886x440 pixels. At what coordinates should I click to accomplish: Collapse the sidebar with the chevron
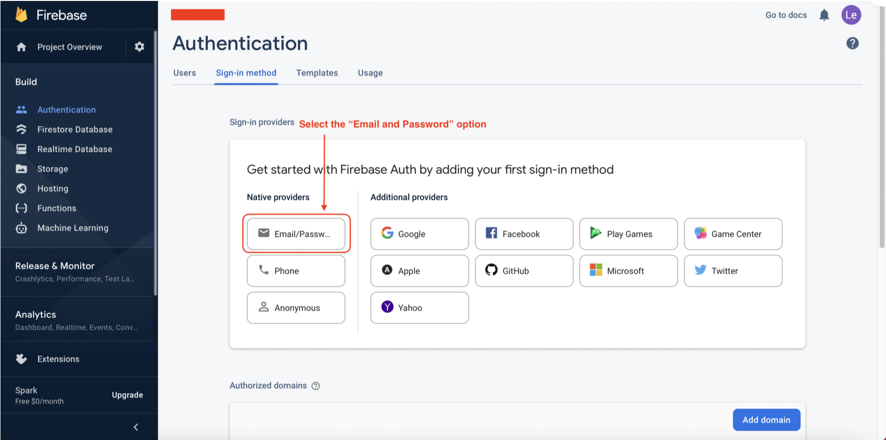click(136, 427)
